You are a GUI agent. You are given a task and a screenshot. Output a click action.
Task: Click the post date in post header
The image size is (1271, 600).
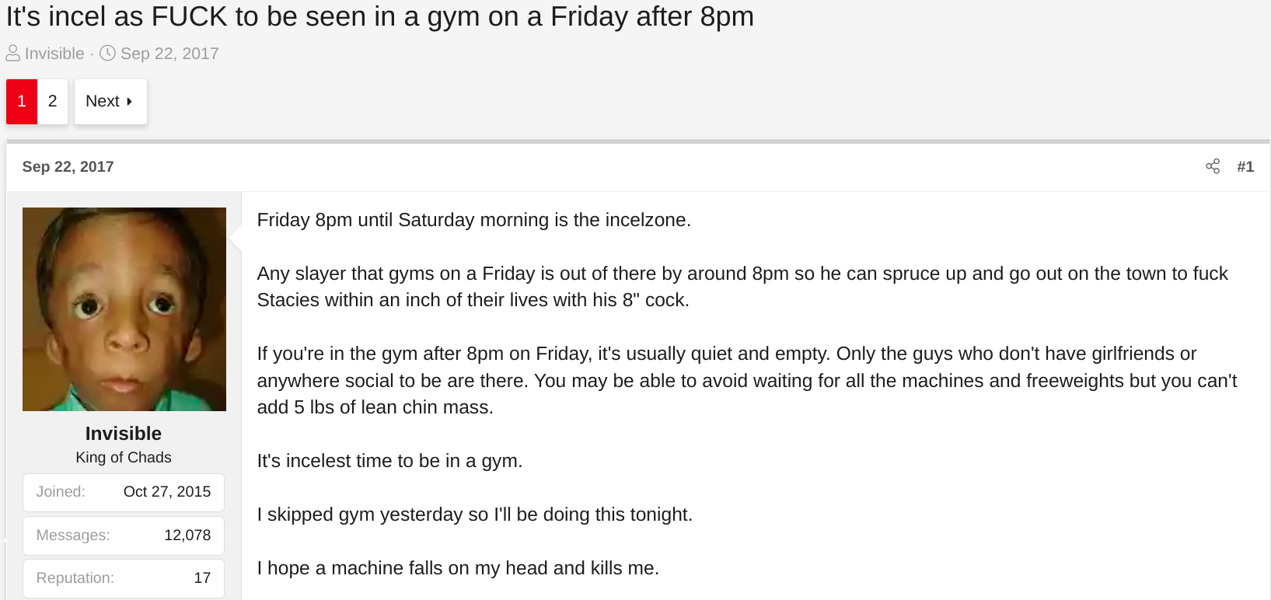click(68, 166)
